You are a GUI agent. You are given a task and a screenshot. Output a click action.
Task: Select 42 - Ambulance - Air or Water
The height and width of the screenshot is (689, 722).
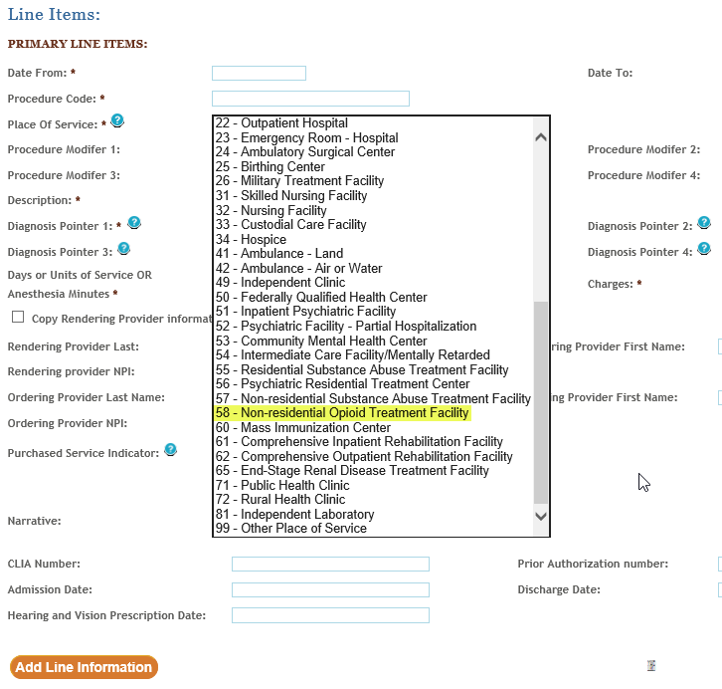tap(374, 268)
